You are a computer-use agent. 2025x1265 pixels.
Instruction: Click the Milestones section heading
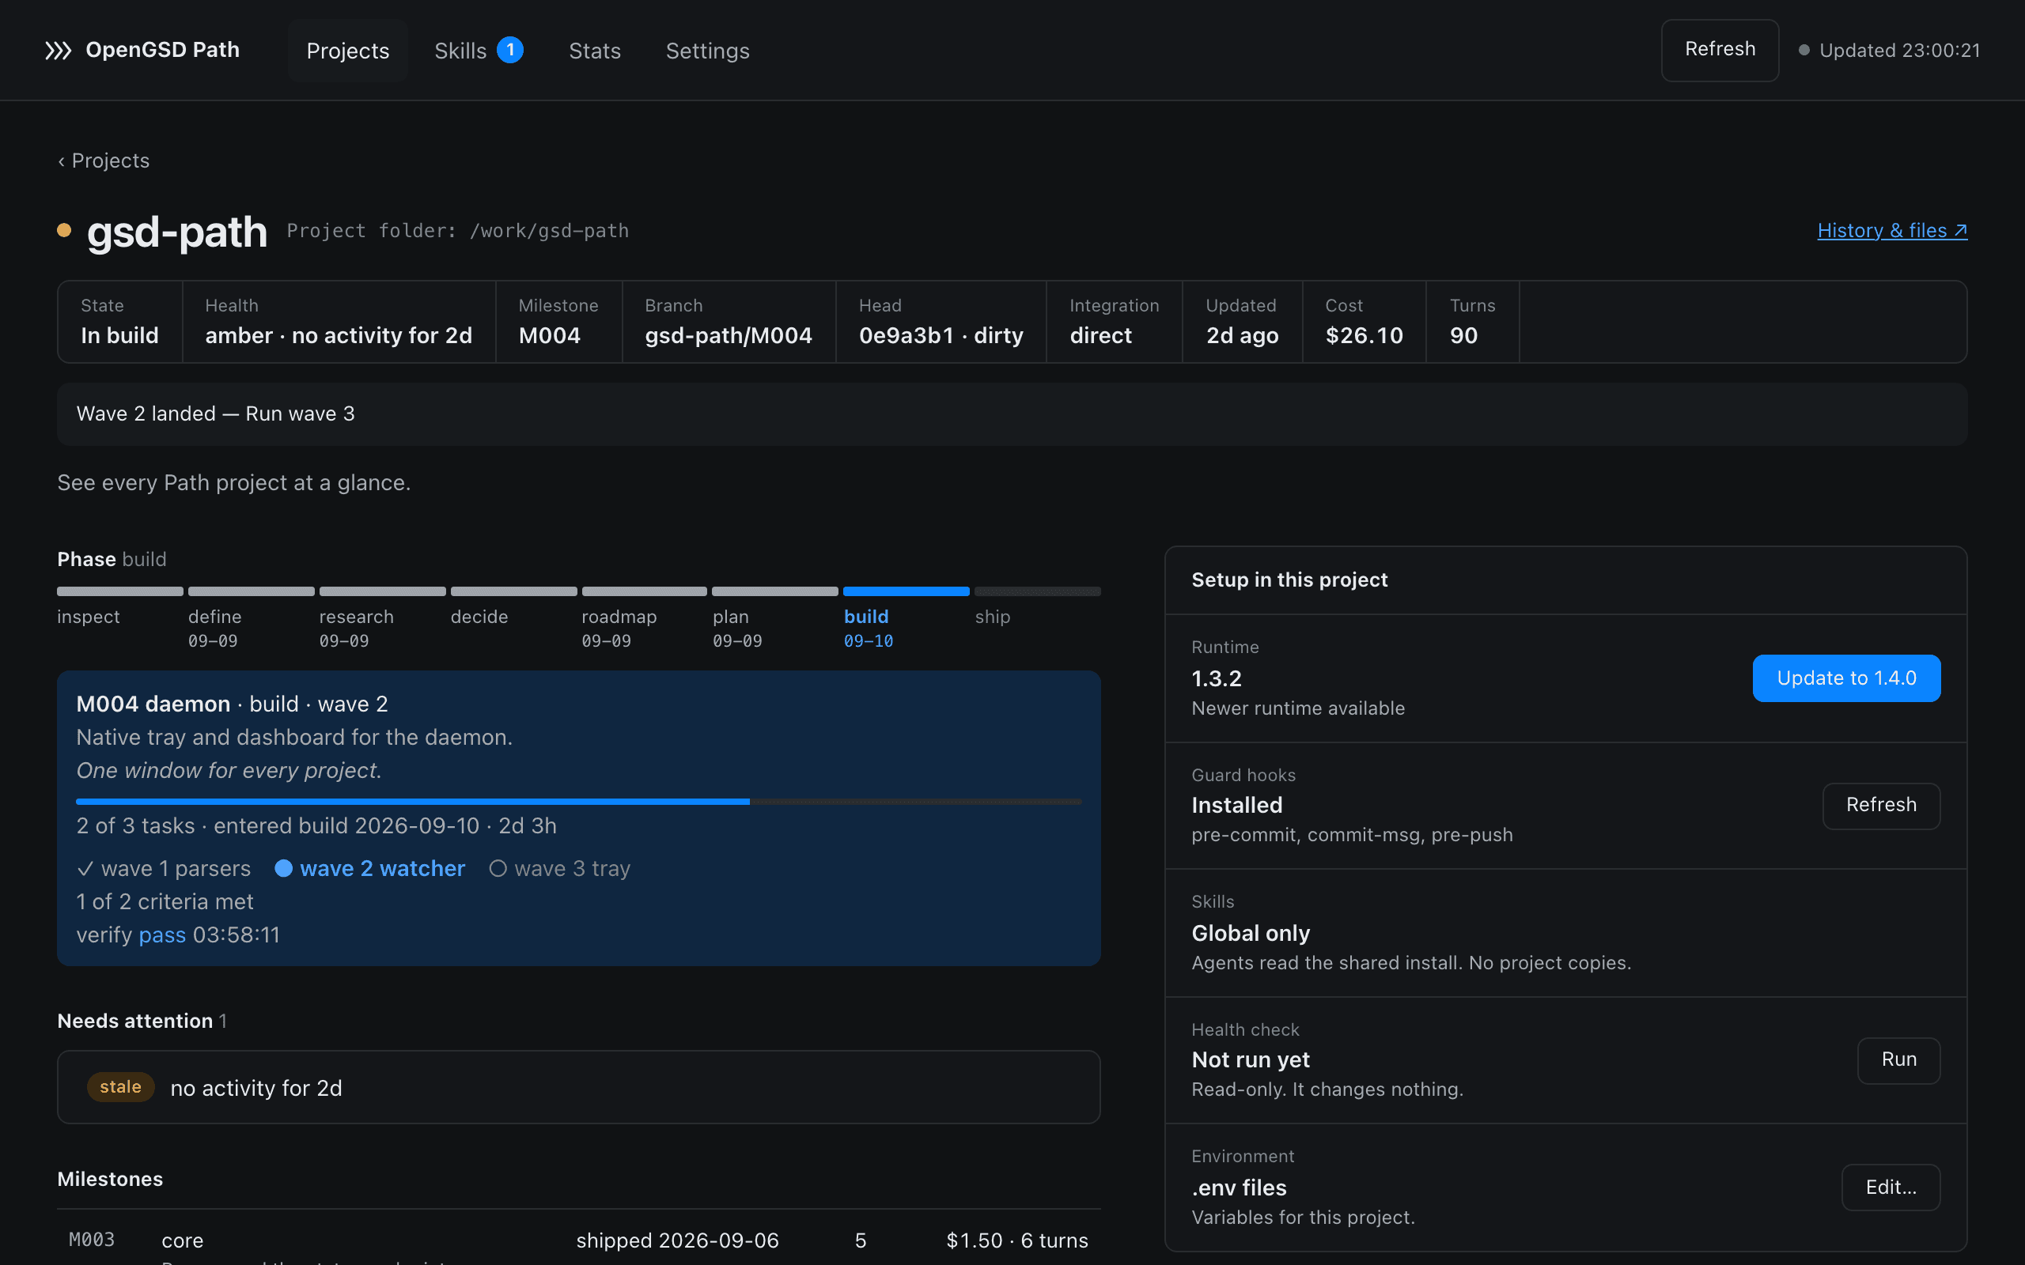pos(111,1179)
